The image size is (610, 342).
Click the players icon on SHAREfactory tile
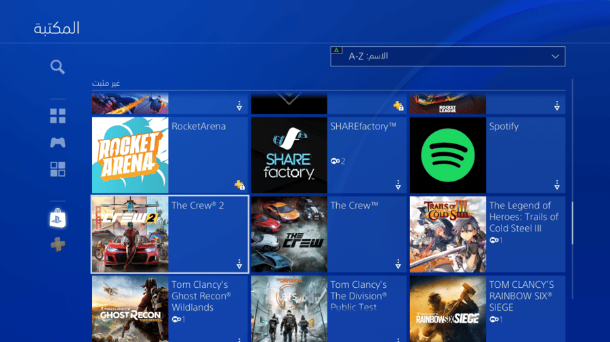pos(335,161)
